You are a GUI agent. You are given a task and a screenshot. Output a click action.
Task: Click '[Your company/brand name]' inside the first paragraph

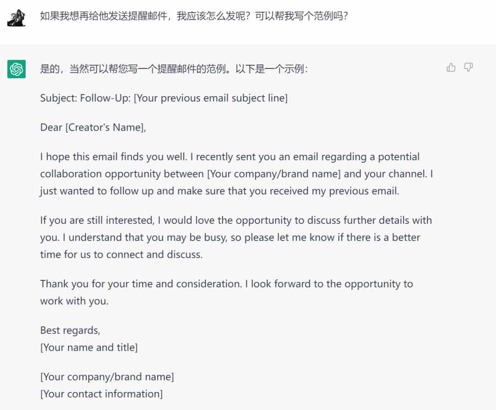pyautogui.click(x=274, y=174)
